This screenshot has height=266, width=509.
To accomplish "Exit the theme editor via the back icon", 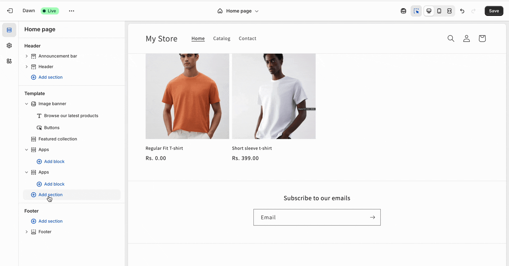I will click(x=10, y=11).
